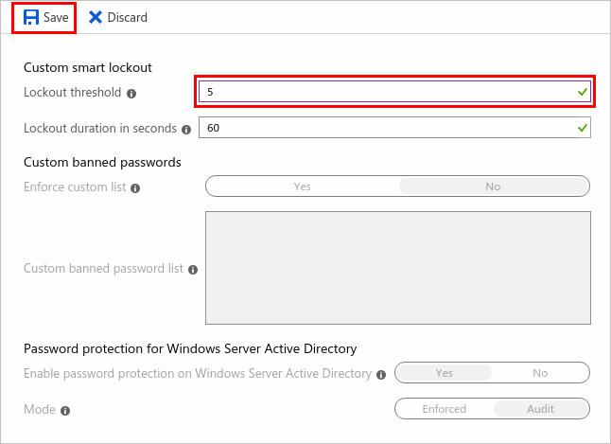Select No for Windows Server AD password protection
The width and height of the screenshot is (611, 444).
540,373
